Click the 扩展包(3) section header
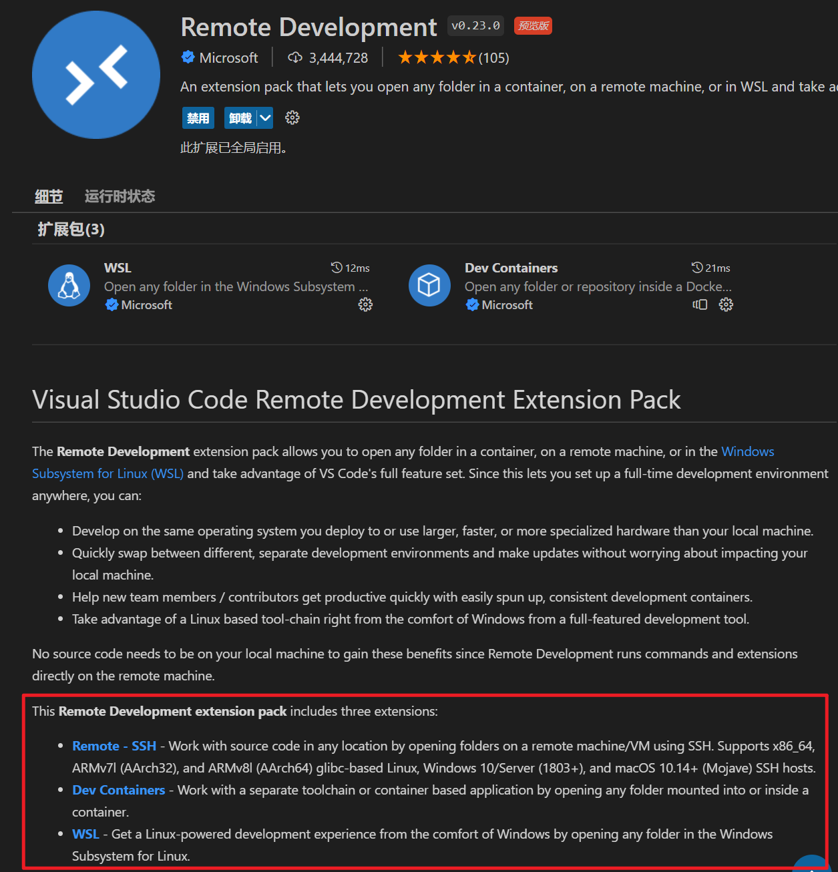 point(71,230)
